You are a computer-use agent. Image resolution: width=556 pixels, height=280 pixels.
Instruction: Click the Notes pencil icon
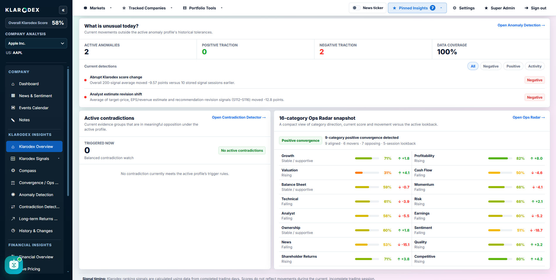13,120
